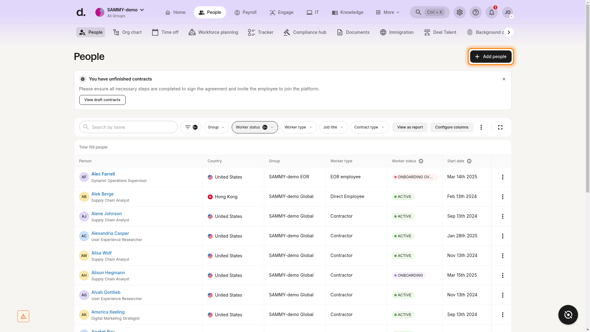
Task: Open the Compliance hub
Action: pyautogui.click(x=305, y=32)
